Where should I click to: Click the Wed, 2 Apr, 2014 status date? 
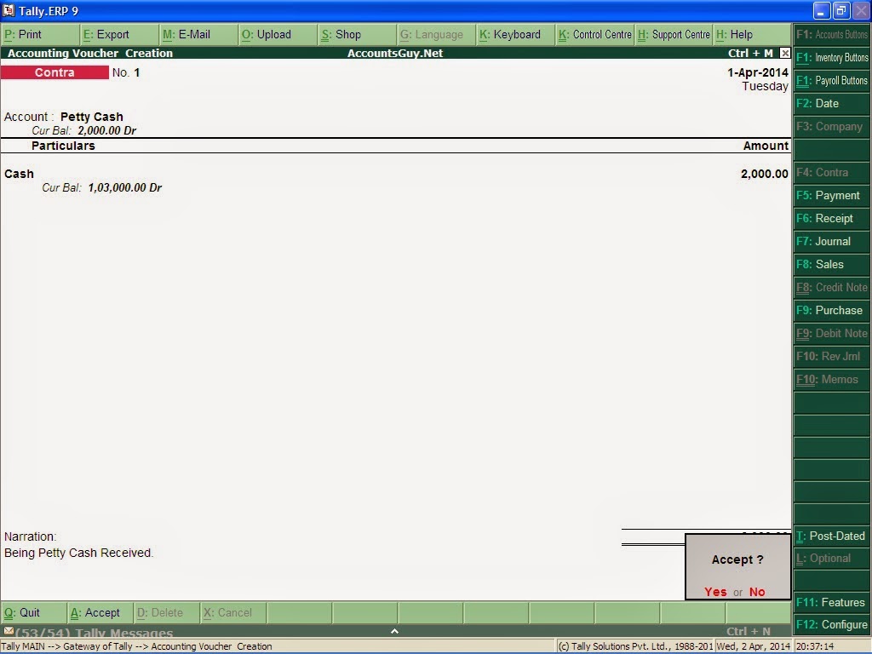(x=753, y=646)
